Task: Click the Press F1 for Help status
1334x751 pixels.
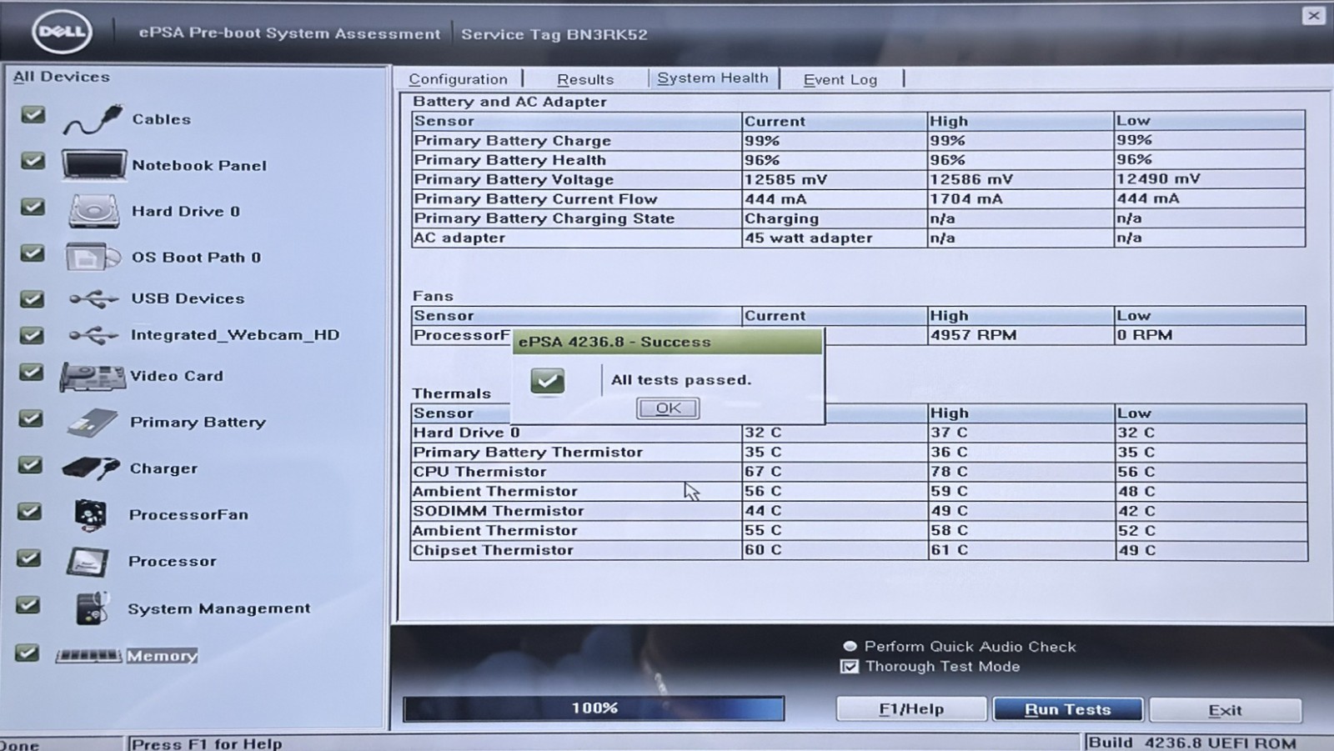Action: point(207,743)
